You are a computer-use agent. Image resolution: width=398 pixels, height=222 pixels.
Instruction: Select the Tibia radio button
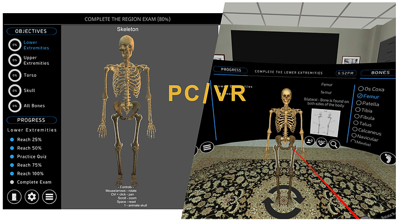click(358, 110)
